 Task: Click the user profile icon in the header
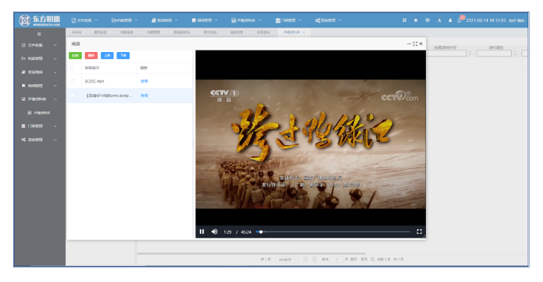point(450,21)
